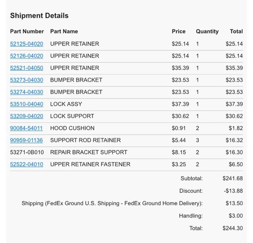This screenshot has height=243, width=253.
Task: Select the 53271-0B010 part number text
Action: [x=27, y=152]
